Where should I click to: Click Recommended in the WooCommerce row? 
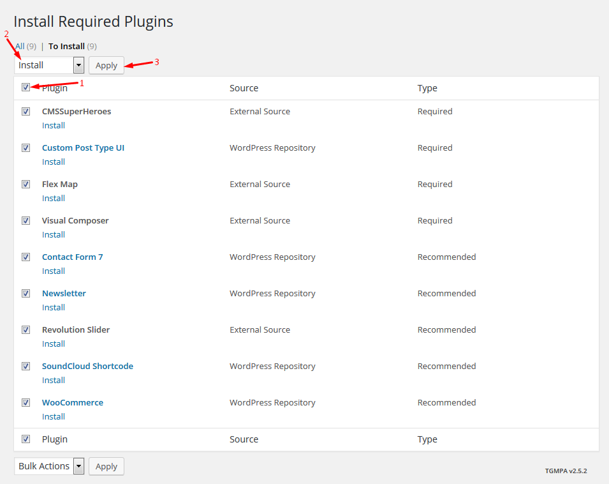point(446,403)
